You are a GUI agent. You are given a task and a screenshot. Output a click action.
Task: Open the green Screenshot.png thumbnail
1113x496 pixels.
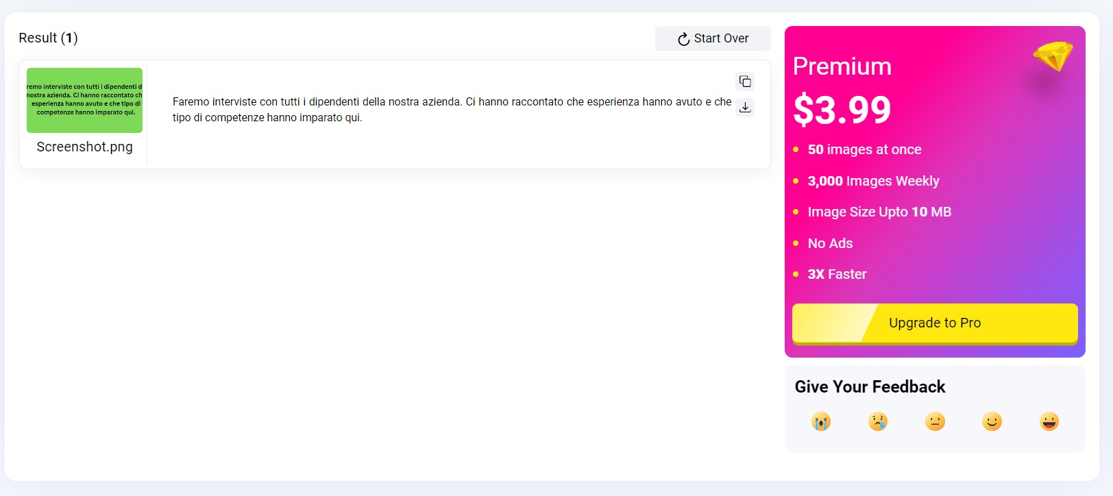pyautogui.click(x=84, y=100)
